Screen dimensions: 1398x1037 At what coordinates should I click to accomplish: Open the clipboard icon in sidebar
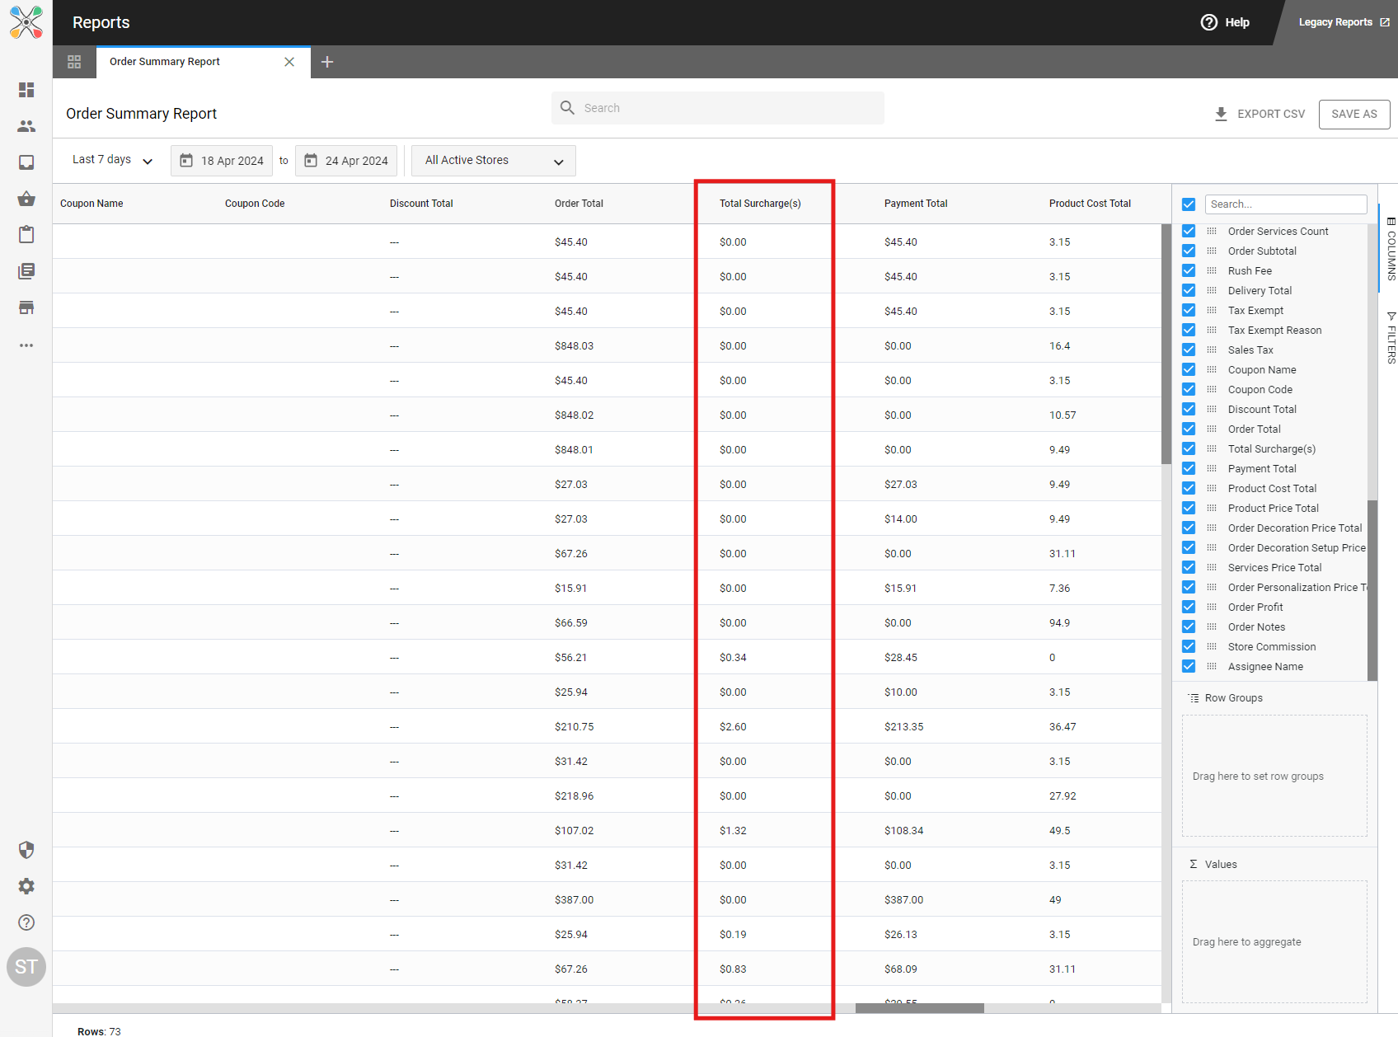coord(26,235)
